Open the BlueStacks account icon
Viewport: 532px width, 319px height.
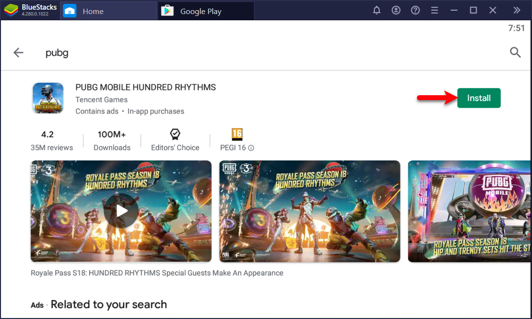coord(396,11)
